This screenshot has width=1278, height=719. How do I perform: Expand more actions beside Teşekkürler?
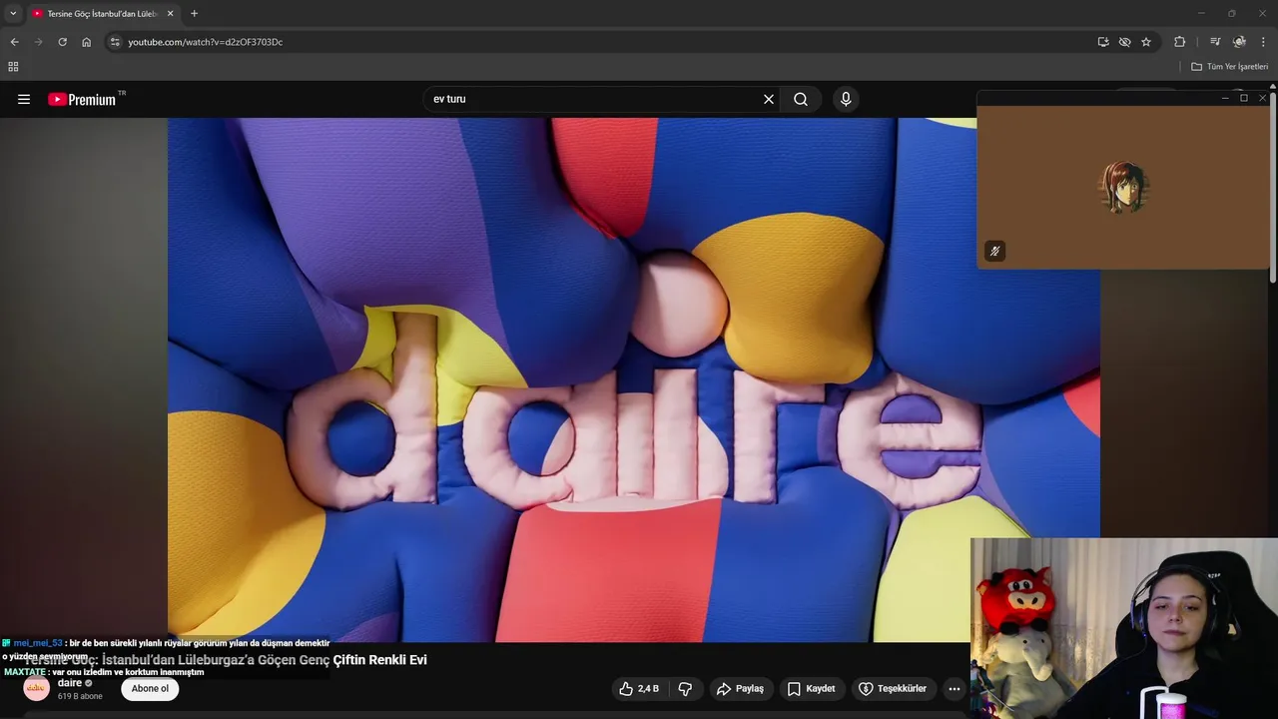(x=955, y=689)
